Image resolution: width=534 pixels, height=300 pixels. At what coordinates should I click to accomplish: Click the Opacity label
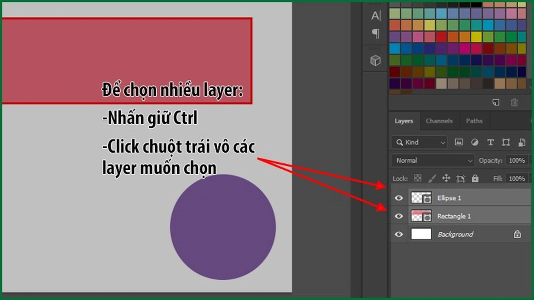[490, 160]
